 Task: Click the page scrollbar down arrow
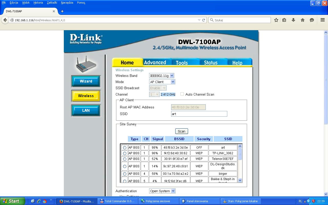[x=326, y=194]
